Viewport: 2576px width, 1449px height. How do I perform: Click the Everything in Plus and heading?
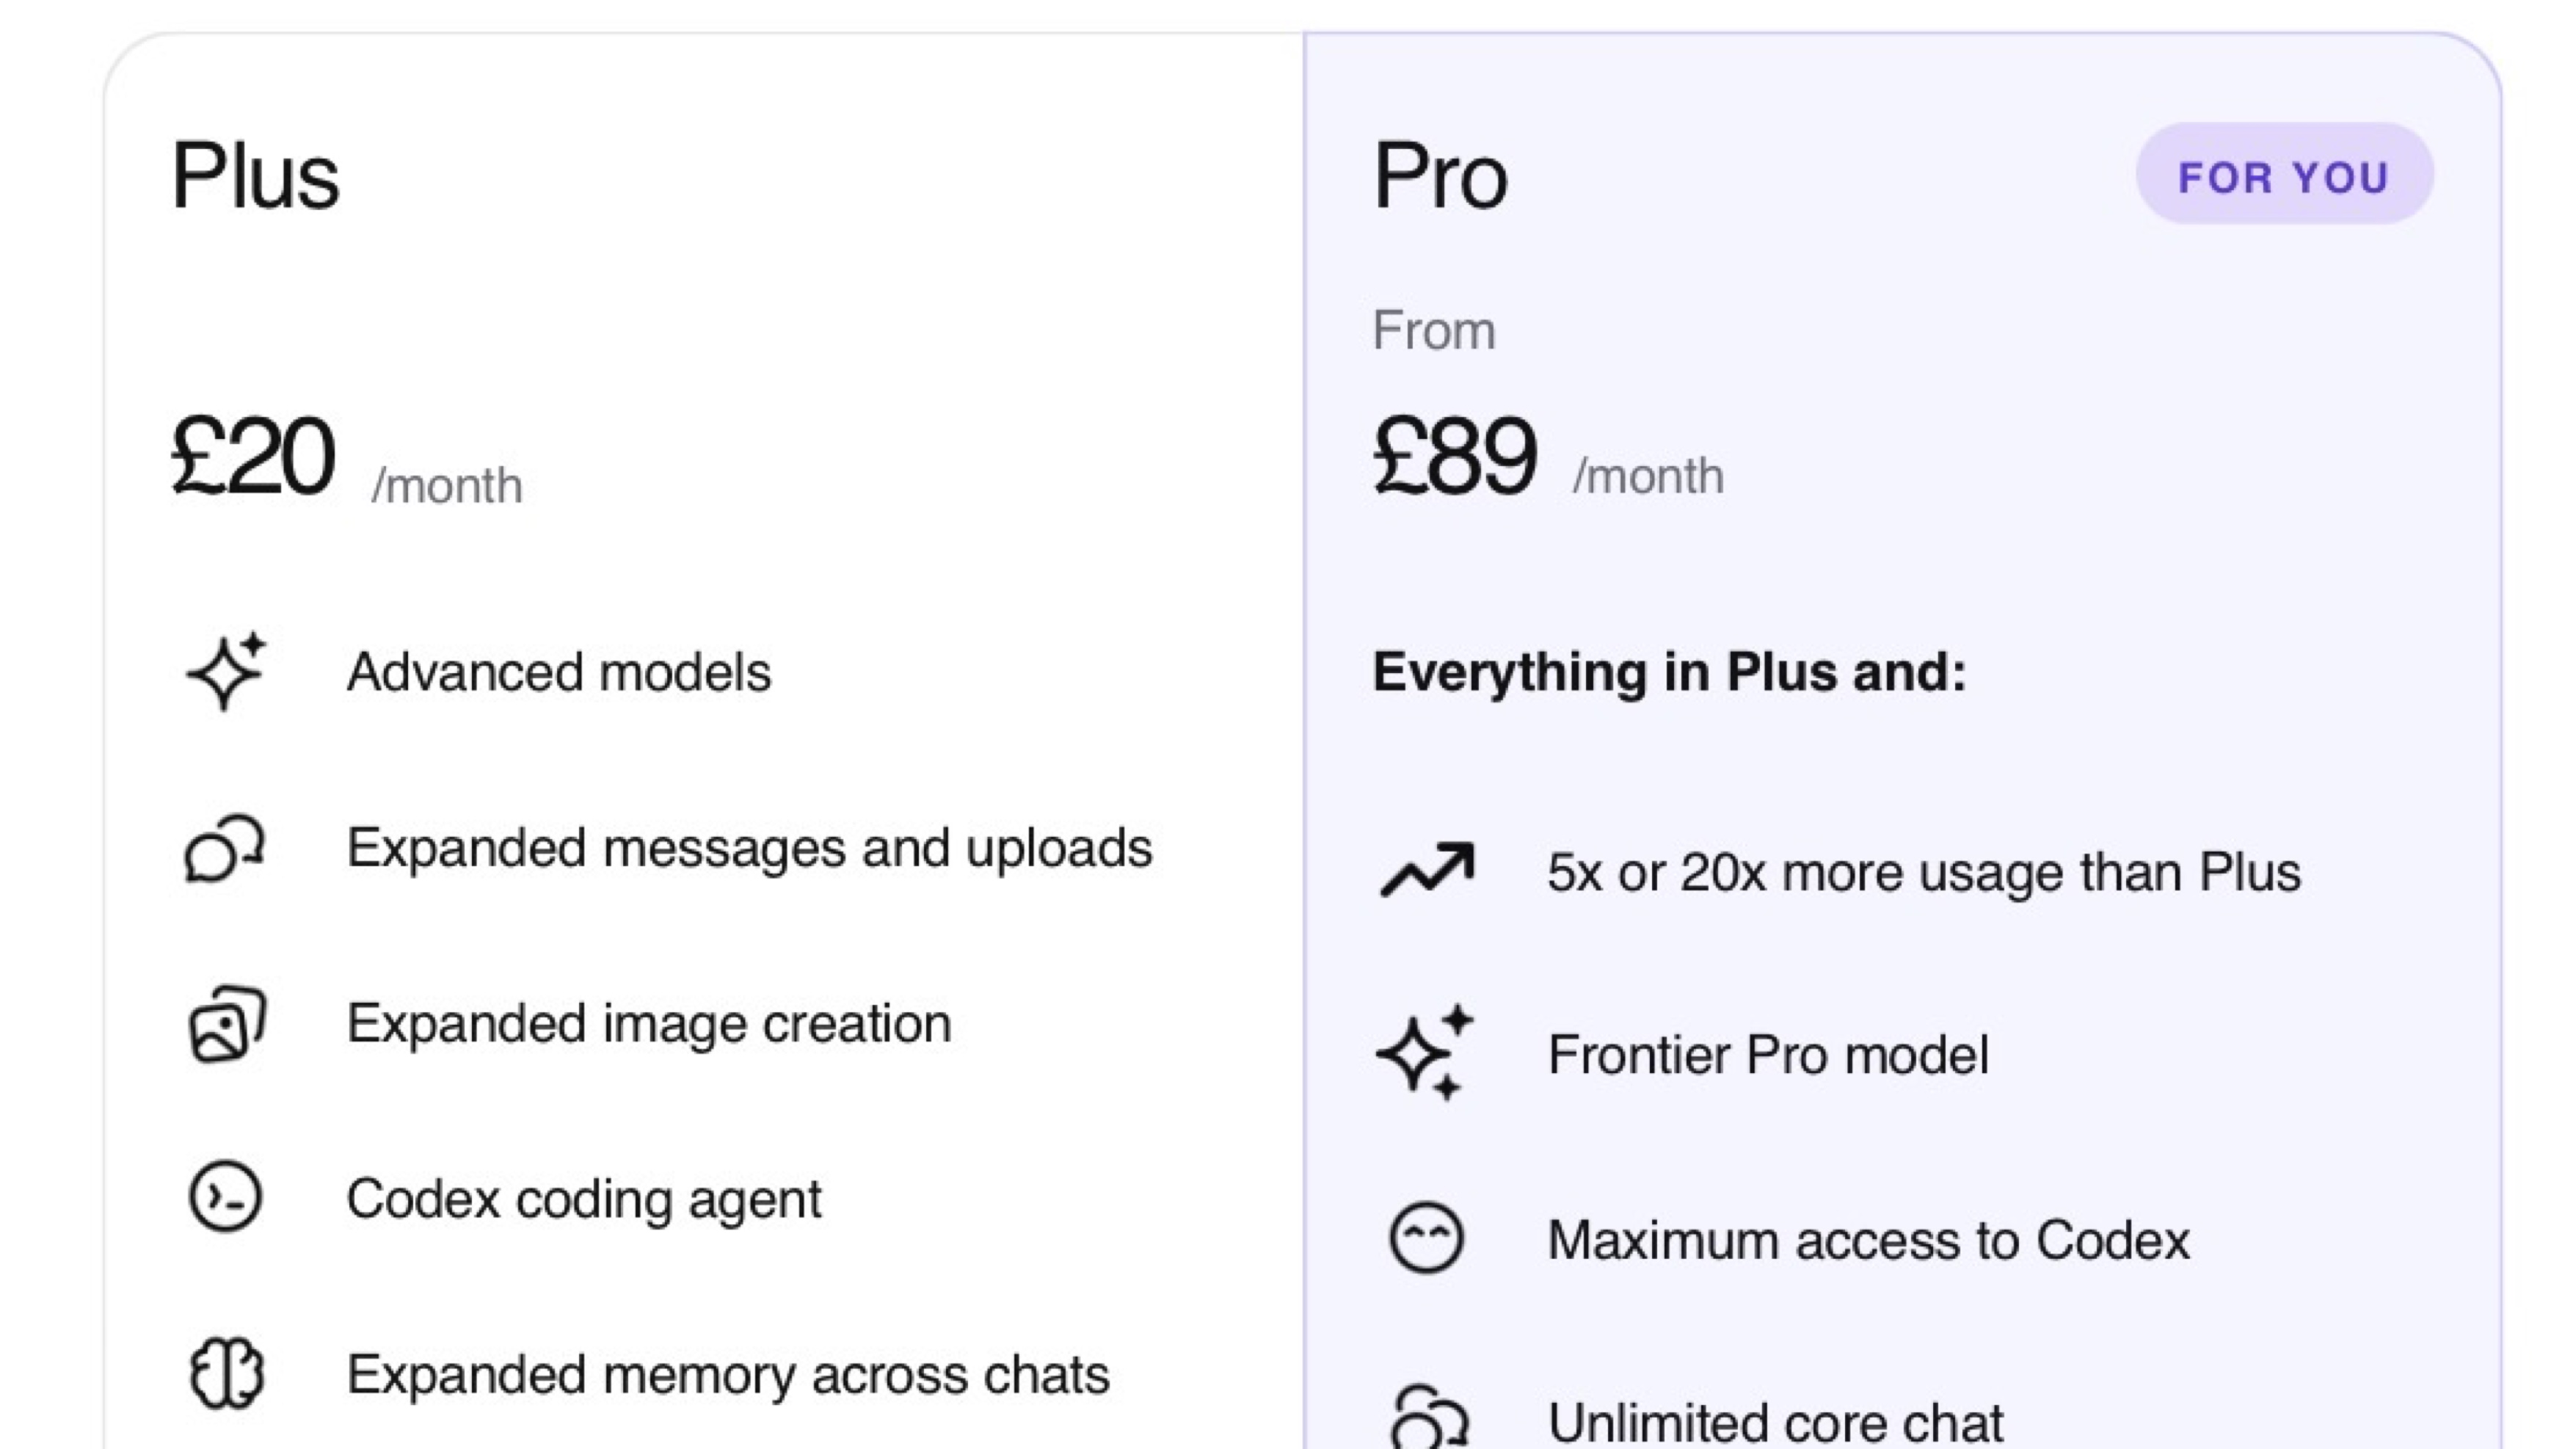[x=1669, y=672]
